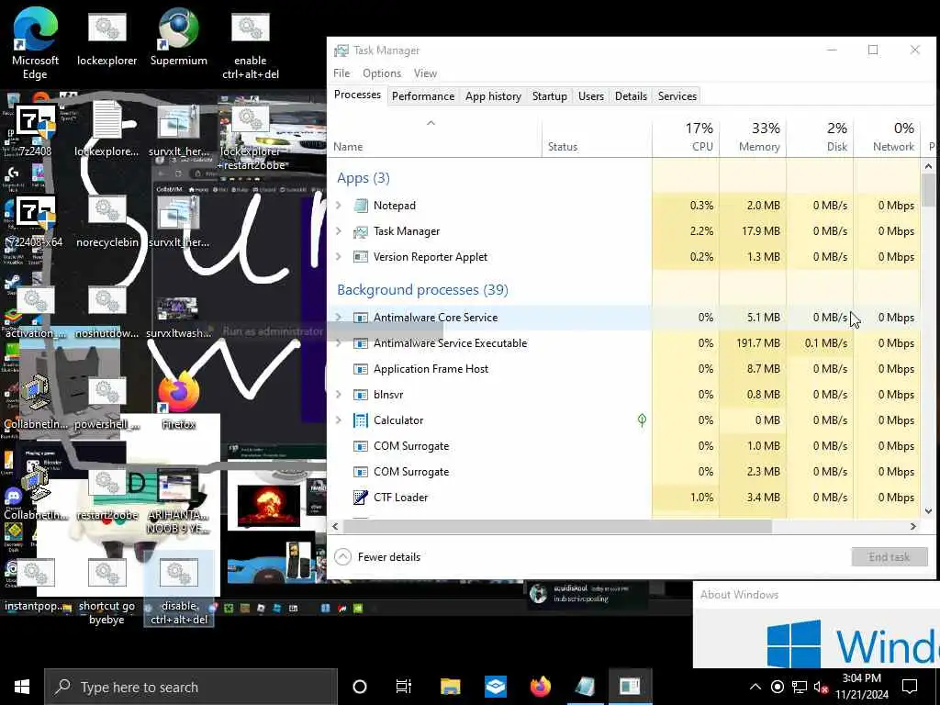The width and height of the screenshot is (940, 705).
Task: Click the horizontal scrollbar left arrow
Action: click(x=336, y=527)
